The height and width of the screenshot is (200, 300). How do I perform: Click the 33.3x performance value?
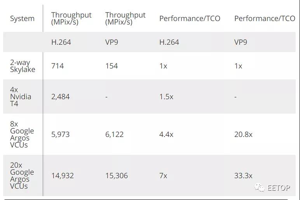[243, 175]
